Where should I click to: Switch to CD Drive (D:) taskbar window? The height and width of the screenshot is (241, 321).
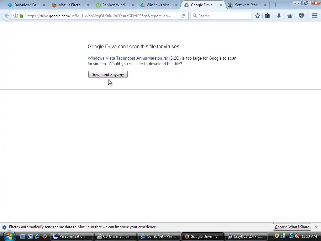click(115, 236)
